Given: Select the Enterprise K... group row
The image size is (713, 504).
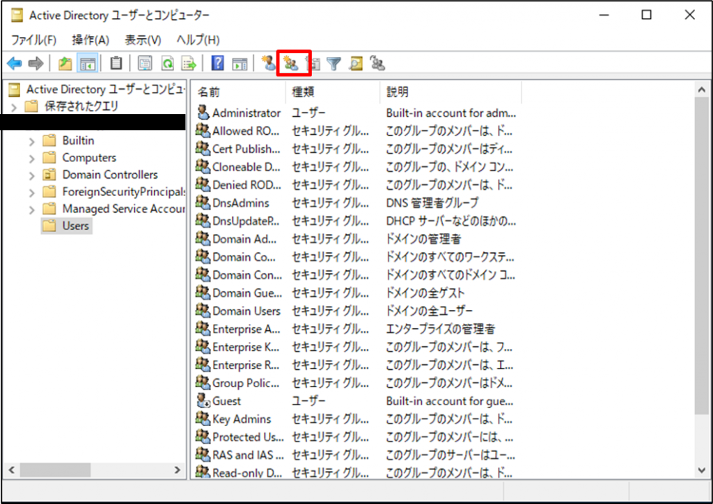Looking at the screenshot, I should tap(356, 346).
